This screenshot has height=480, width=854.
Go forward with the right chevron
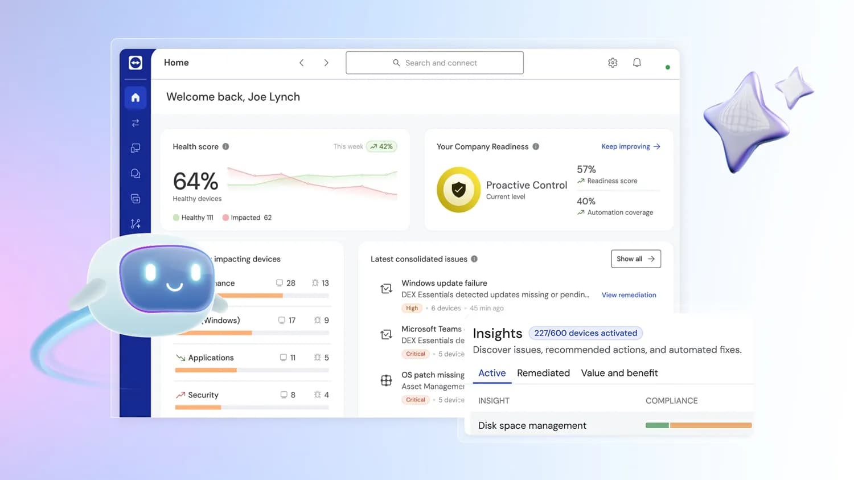[x=326, y=63]
